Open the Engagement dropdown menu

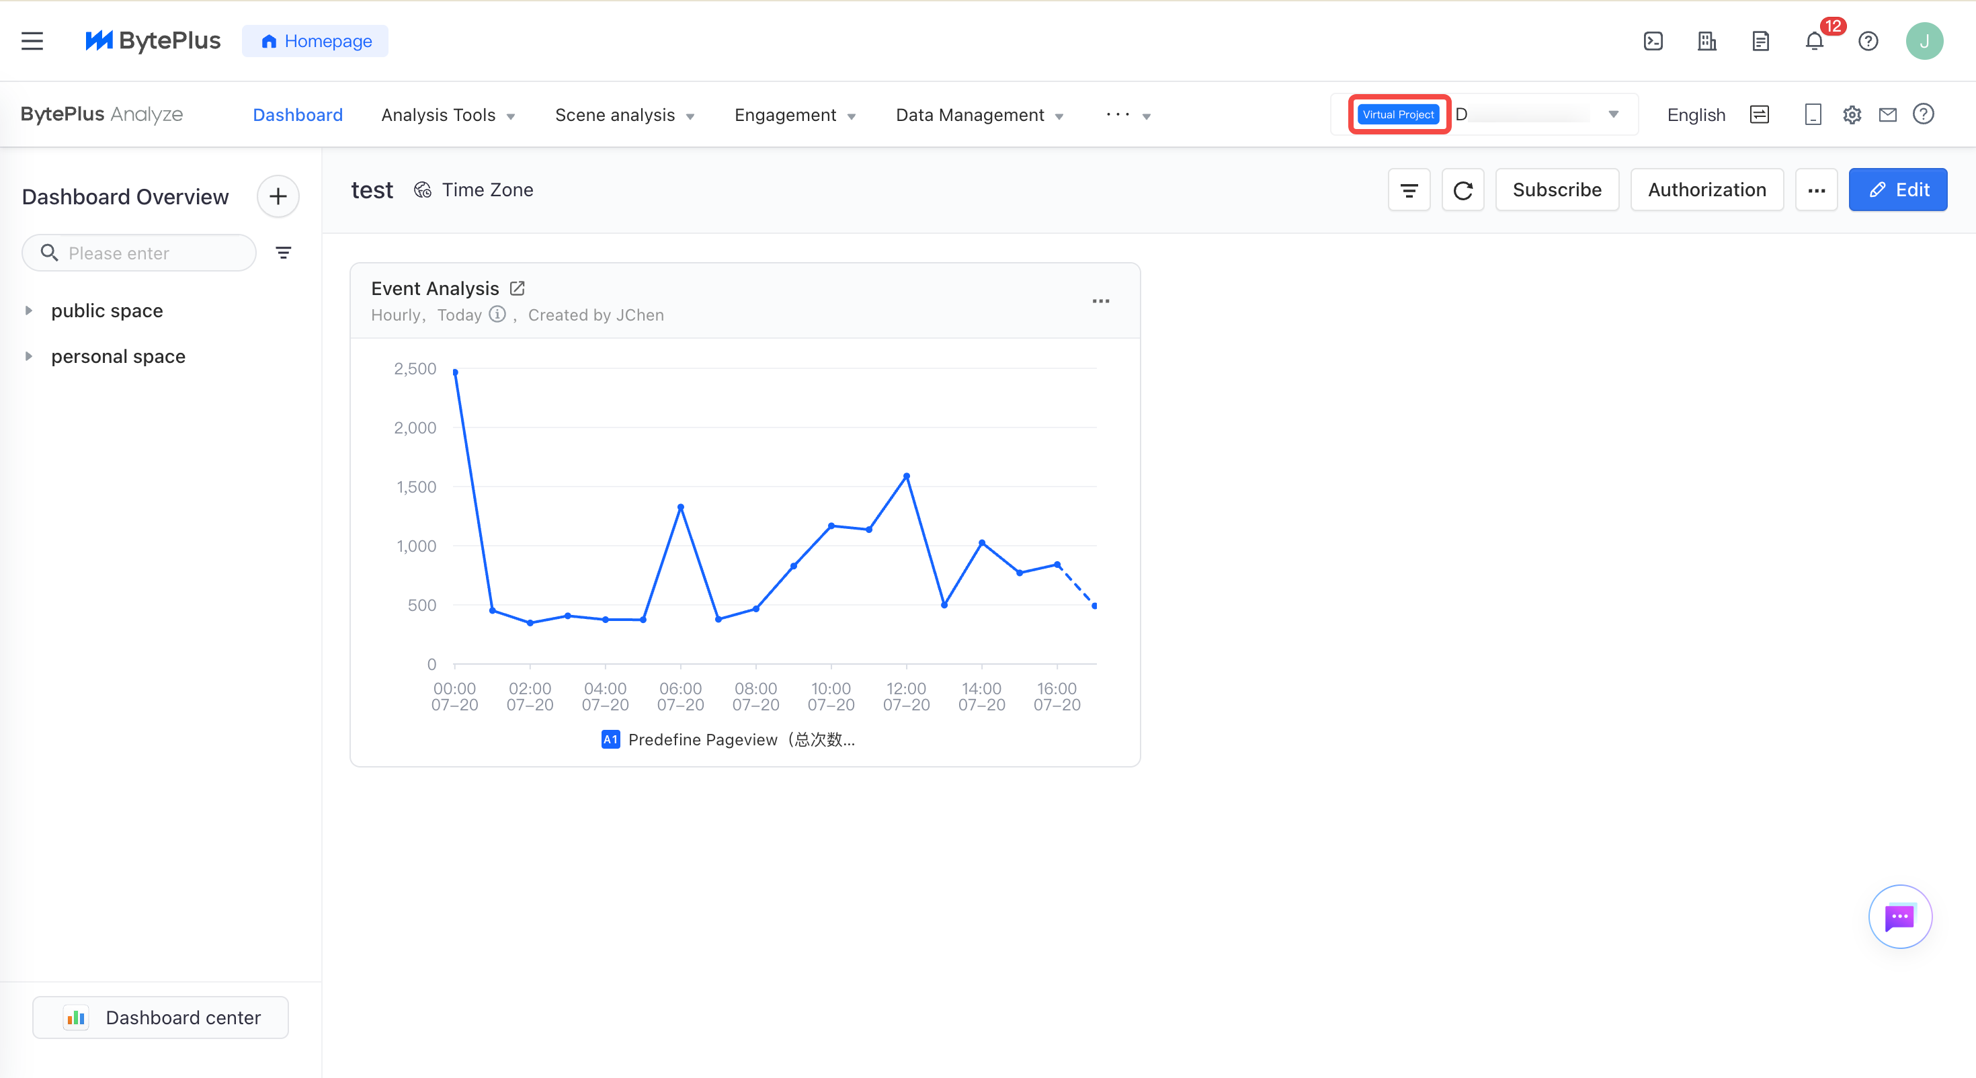[794, 115]
